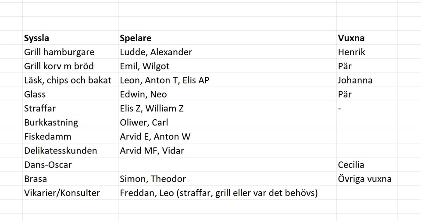Viewport: 421px width, 221px height.
Task: Select cell containing Elis Z, William Z
Action: pos(152,108)
